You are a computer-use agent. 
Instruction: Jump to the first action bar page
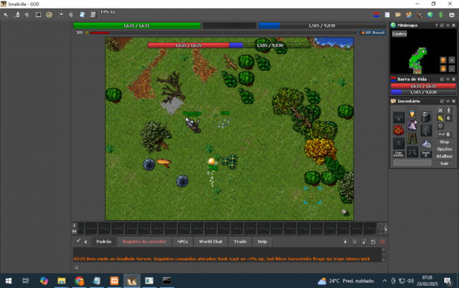(74, 231)
